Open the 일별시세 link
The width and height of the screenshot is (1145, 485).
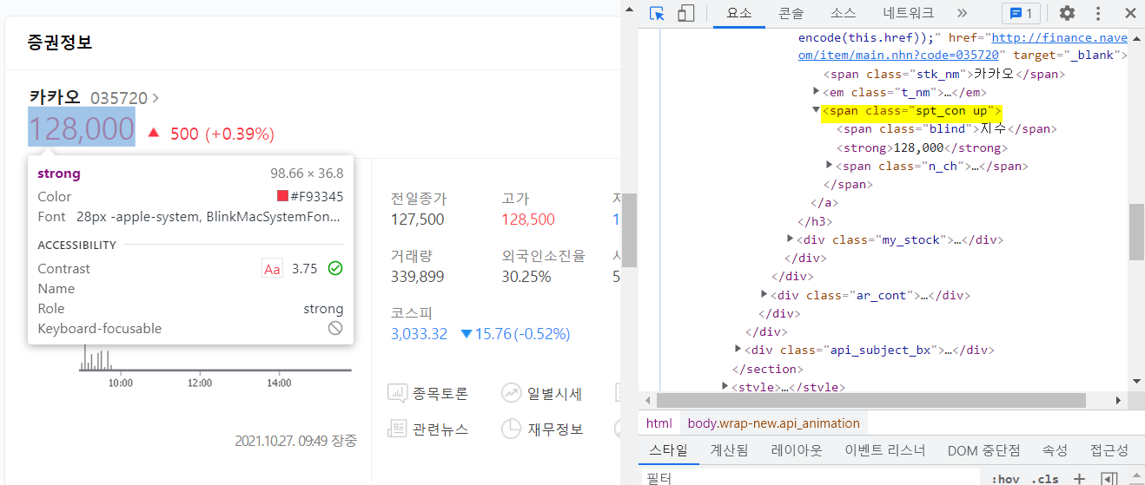[541, 394]
